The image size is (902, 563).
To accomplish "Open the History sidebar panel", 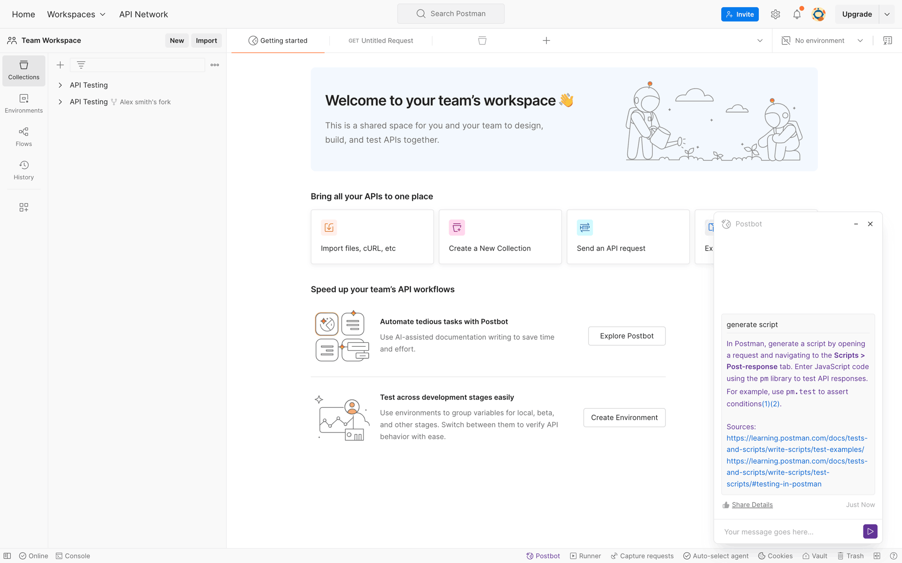I will pos(23,170).
